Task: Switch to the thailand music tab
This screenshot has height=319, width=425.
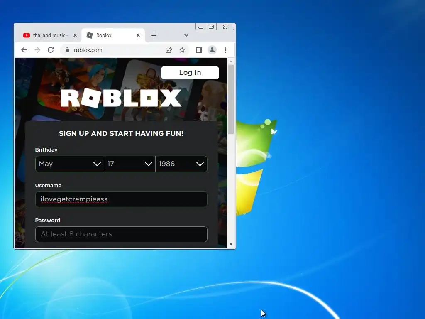Action: pyautogui.click(x=49, y=35)
